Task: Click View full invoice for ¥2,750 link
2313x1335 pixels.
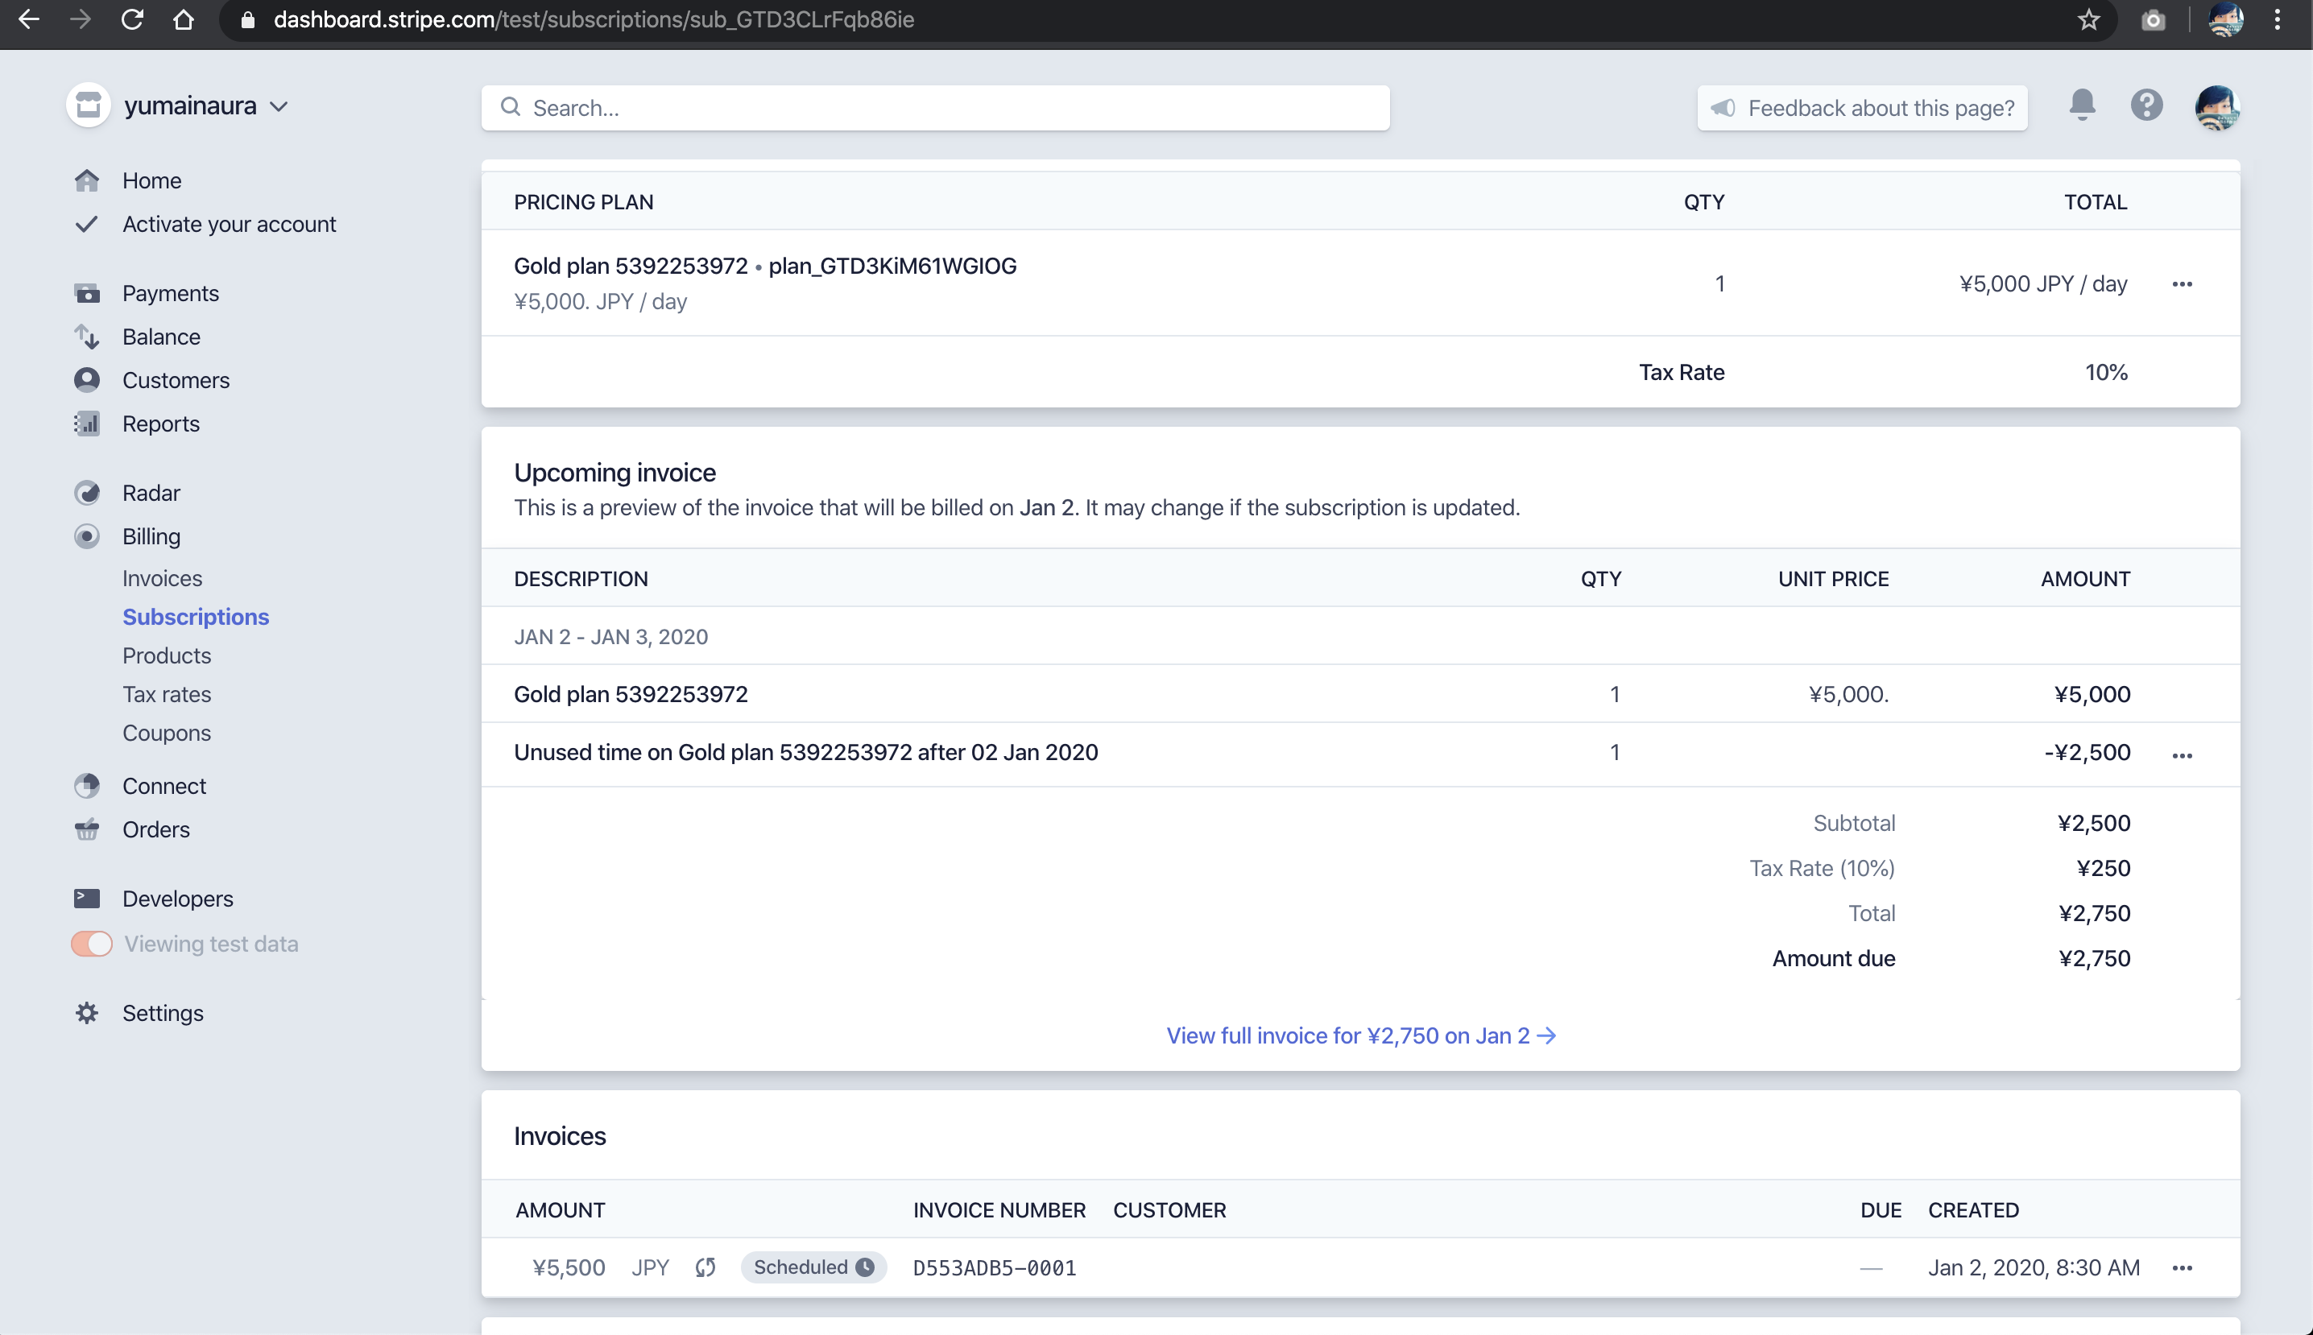Action: click(1360, 1036)
